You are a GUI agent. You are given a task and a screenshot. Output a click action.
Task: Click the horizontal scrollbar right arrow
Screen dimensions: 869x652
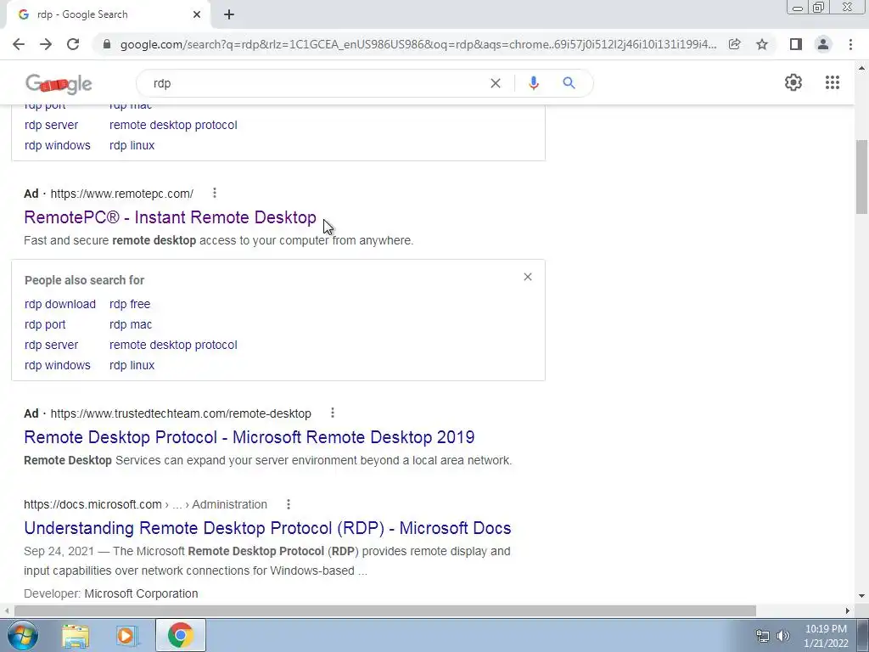tap(848, 610)
